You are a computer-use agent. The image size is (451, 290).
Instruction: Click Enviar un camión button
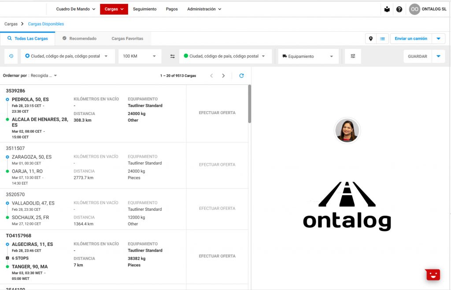[410, 39]
